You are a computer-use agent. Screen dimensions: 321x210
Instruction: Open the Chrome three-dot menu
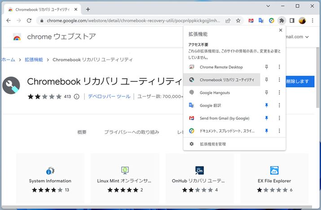point(312,21)
